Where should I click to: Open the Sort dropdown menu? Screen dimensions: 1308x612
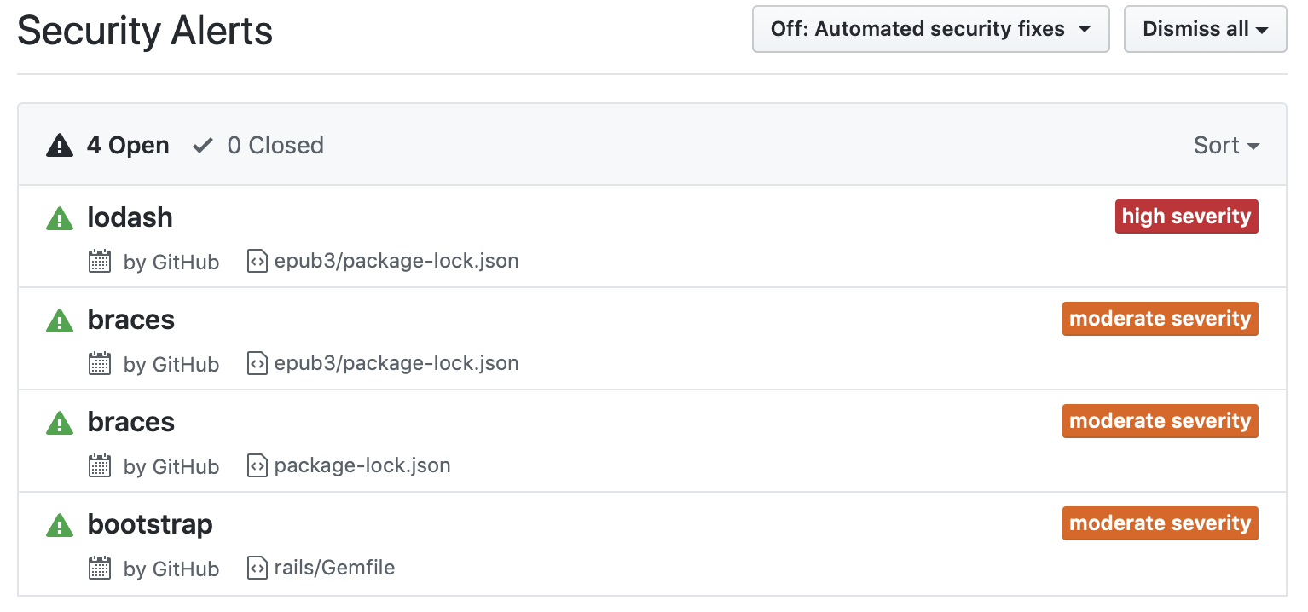(x=1226, y=146)
